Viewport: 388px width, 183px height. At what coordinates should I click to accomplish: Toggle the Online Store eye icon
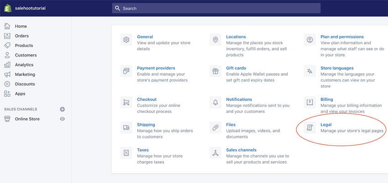pyautogui.click(x=63, y=119)
